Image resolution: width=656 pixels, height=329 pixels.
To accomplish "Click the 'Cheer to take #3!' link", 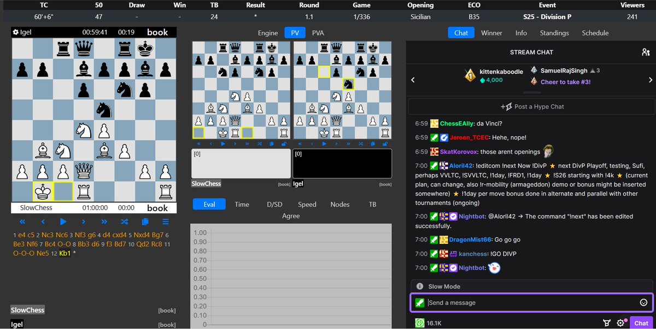I will coord(565,82).
